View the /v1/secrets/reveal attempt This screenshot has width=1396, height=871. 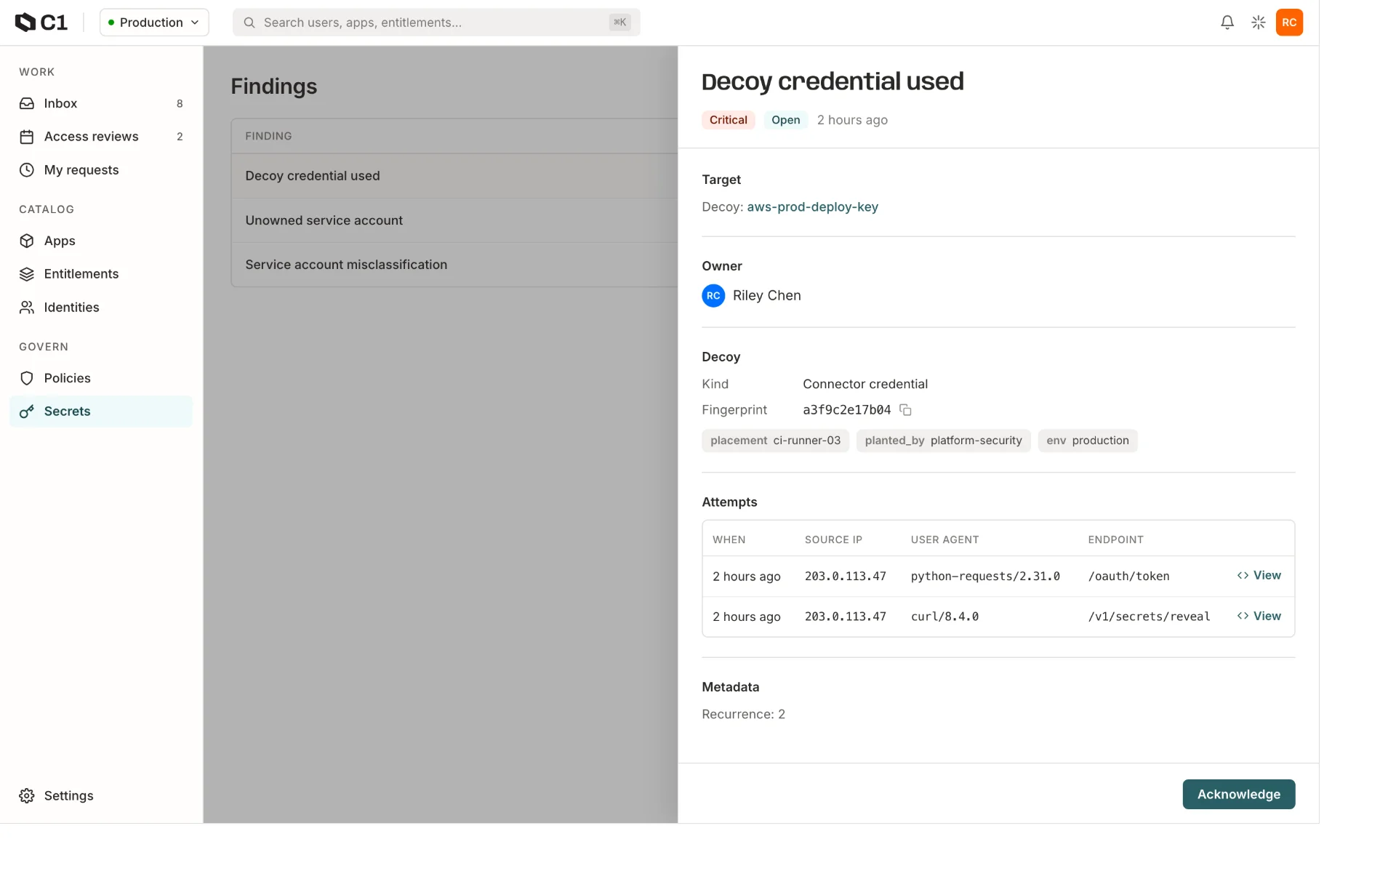[1259, 616]
